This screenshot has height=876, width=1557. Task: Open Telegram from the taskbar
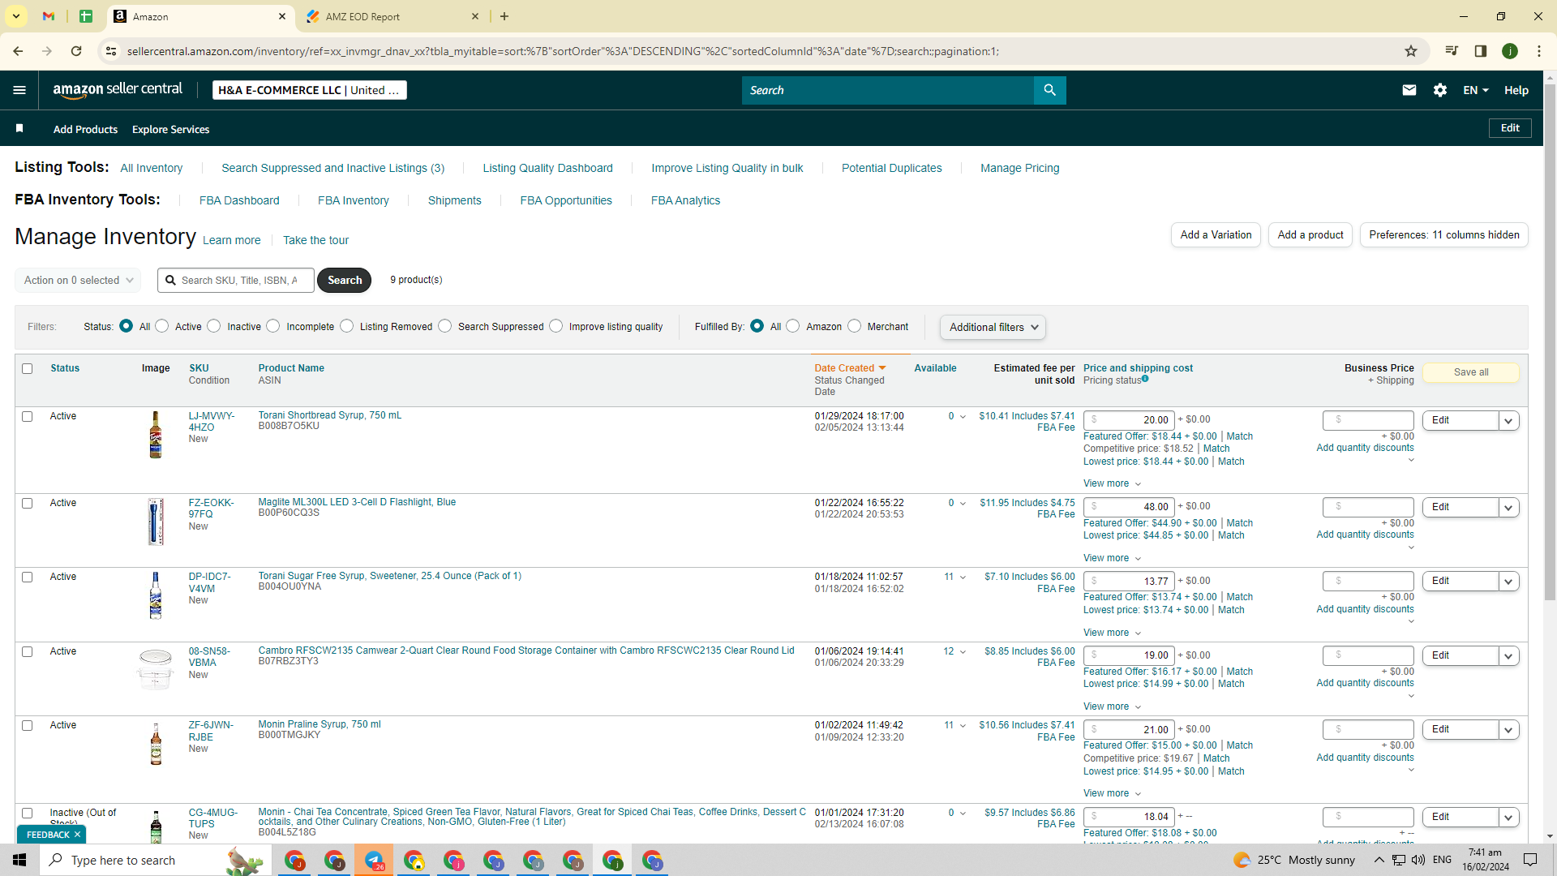(374, 860)
